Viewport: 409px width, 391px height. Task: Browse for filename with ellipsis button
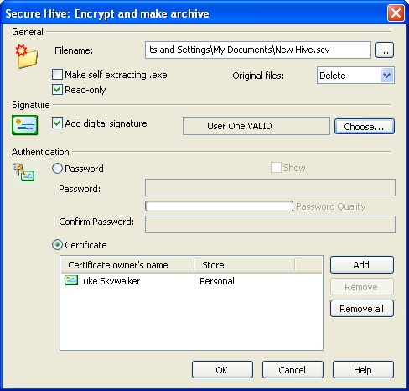[x=385, y=50]
